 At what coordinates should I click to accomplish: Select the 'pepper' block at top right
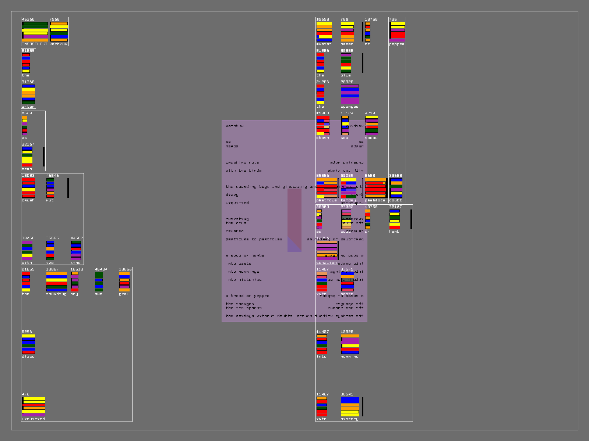pyautogui.click(x=397, y=32)
